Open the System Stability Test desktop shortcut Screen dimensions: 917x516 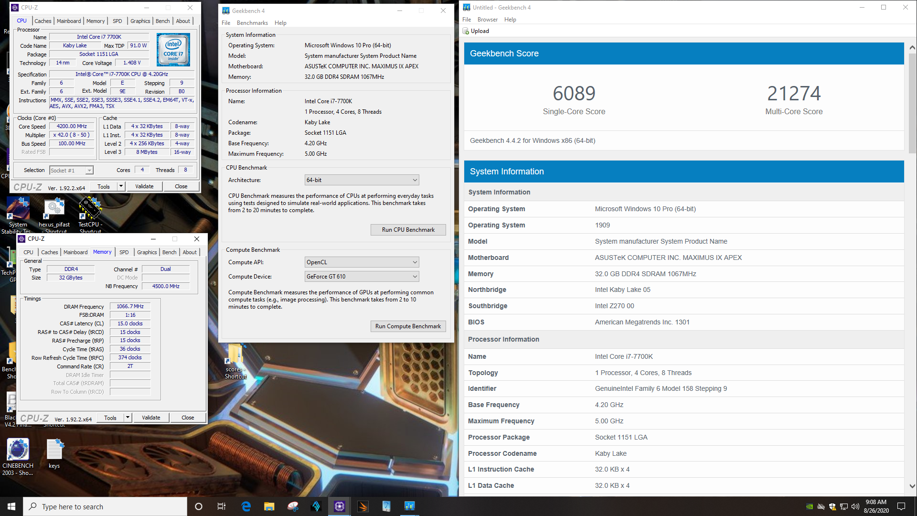click(18, 214)
